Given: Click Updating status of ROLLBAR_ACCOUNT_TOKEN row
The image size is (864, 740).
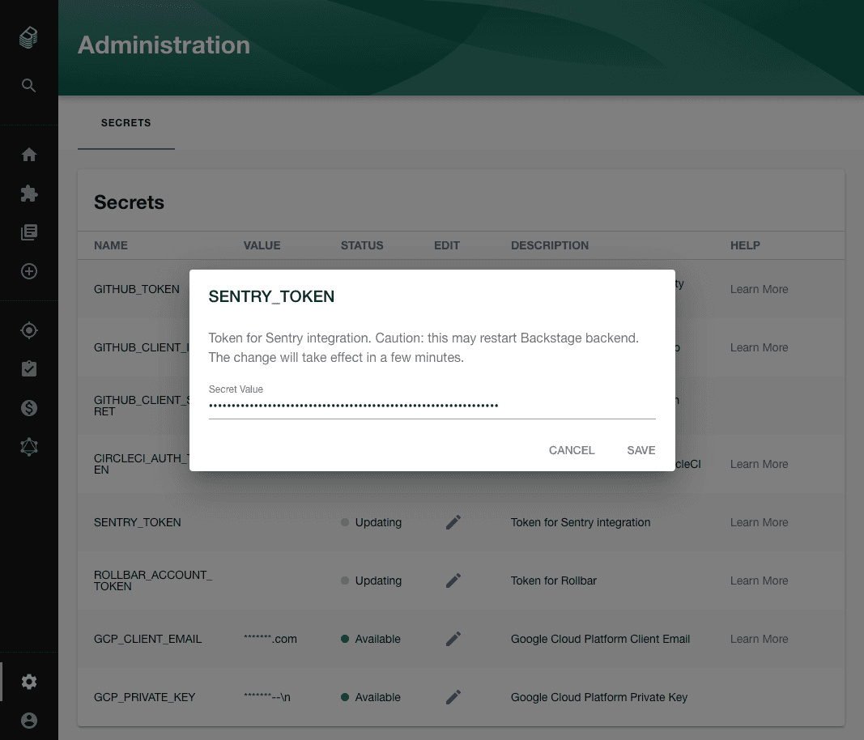Looking at the screenshot, I should pos(372,581).
